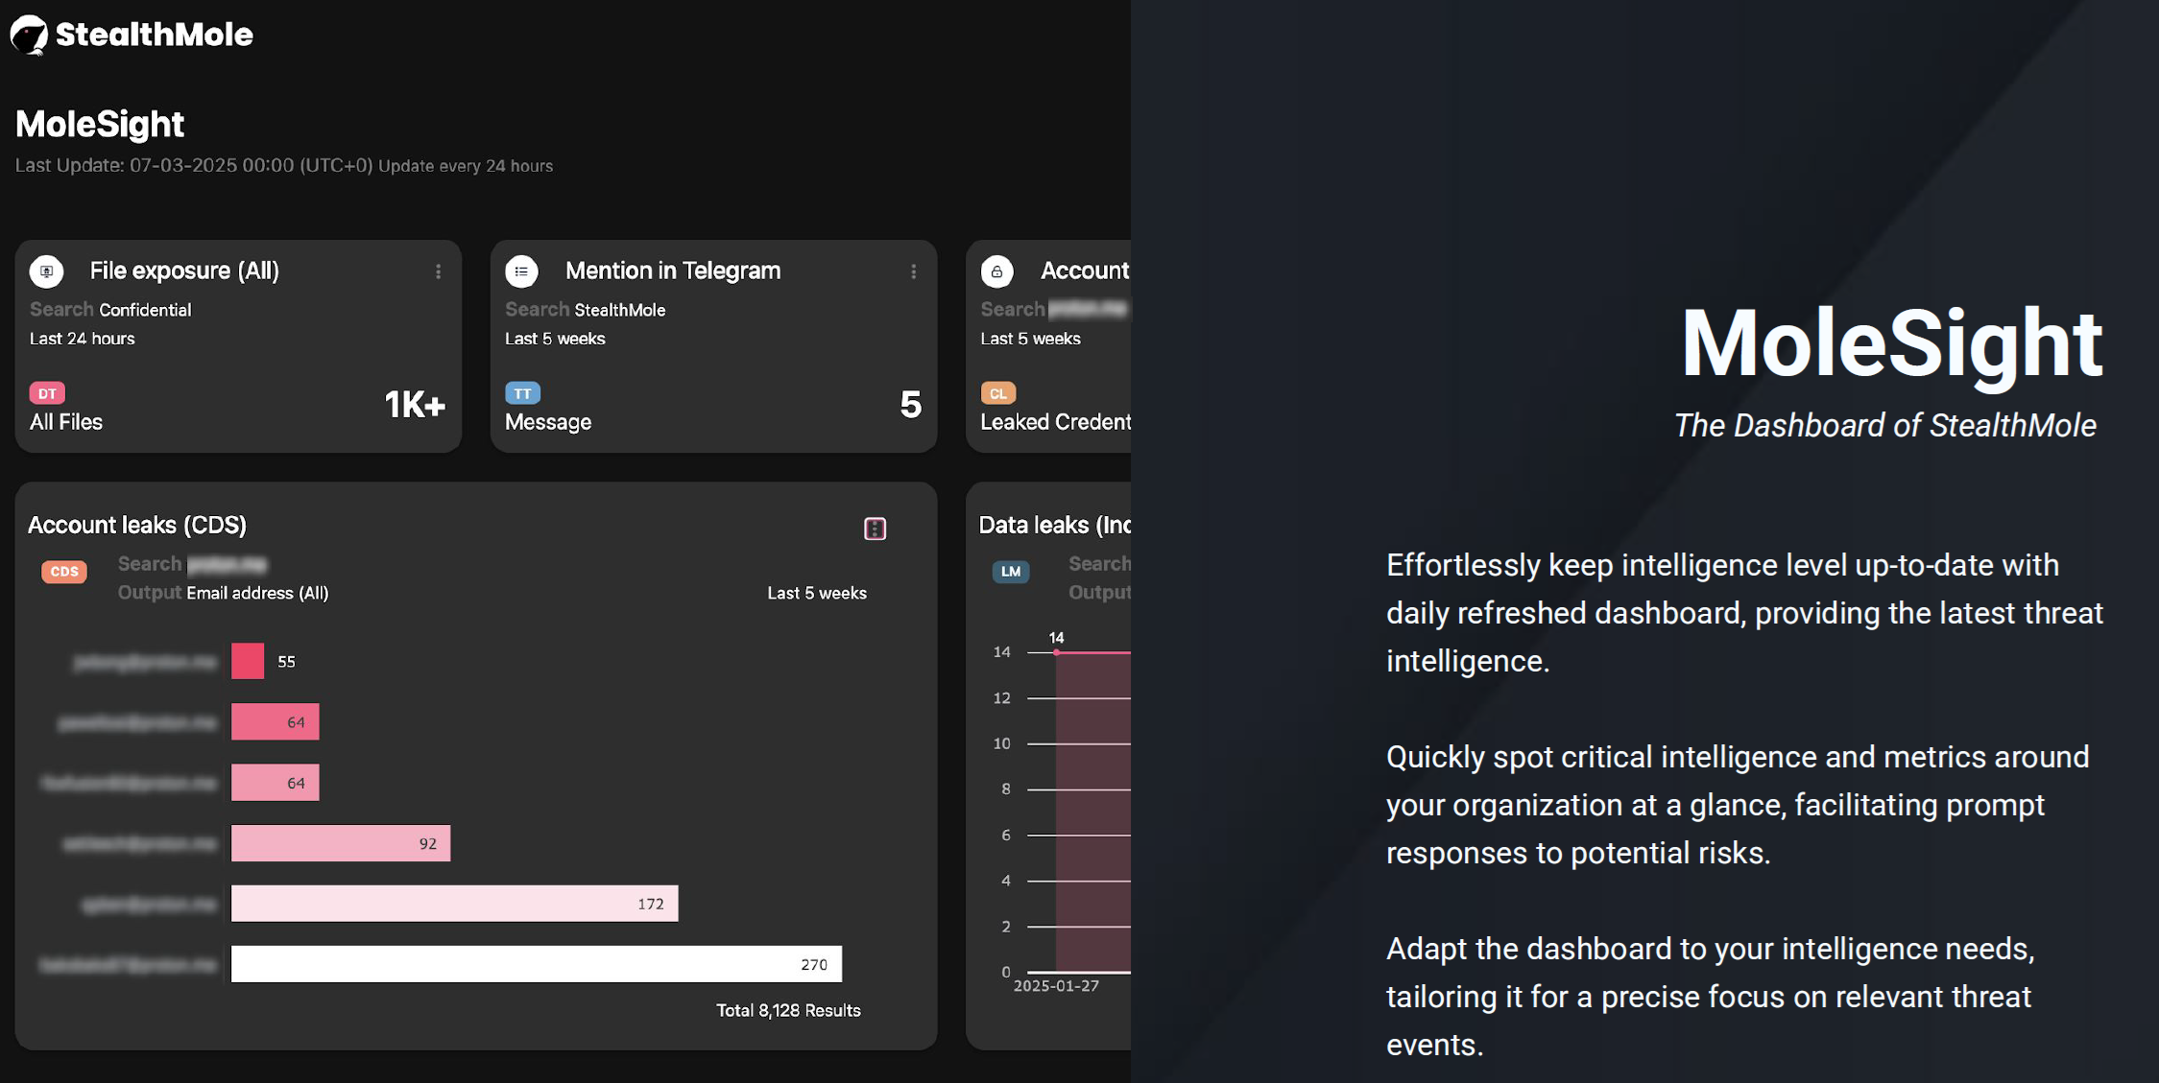Click the Message label on Telegram card
Screen dimensions: 2159x1083
(x=548, y=422)
